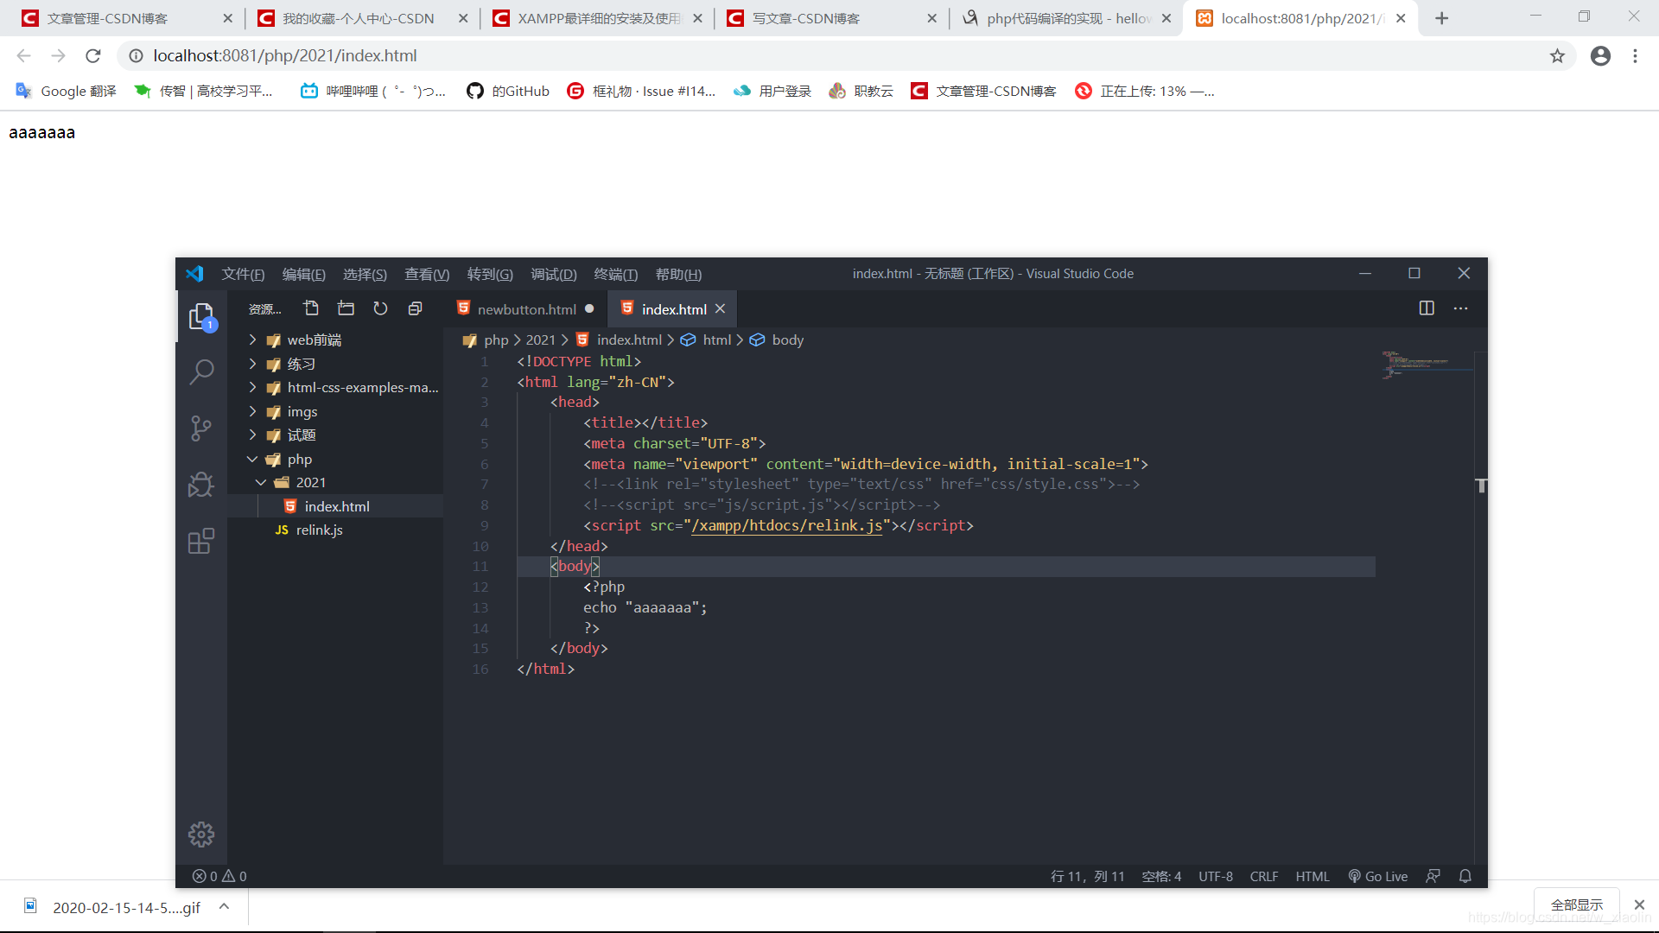Open the 帮助(H) menu

[678, 274]
